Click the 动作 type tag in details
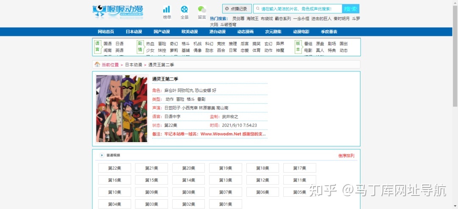 point(169,99)
